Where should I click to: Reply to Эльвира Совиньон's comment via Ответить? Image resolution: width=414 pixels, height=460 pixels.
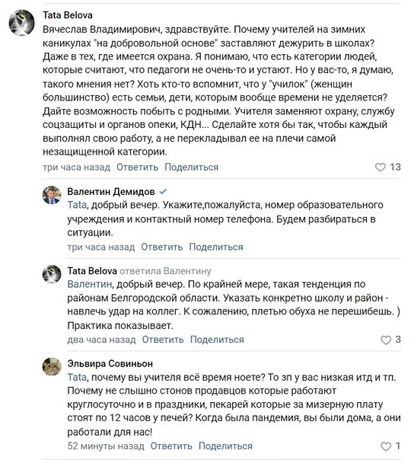171,446
